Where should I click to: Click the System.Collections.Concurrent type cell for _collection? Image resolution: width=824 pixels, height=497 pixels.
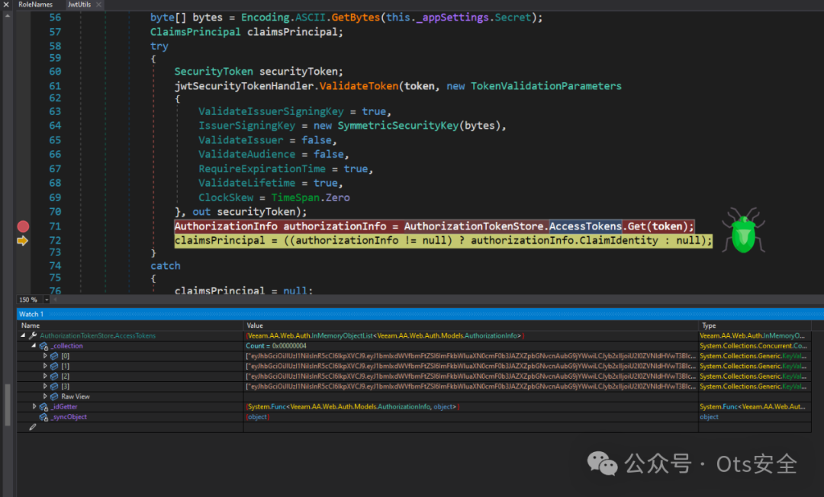[753, 346]
